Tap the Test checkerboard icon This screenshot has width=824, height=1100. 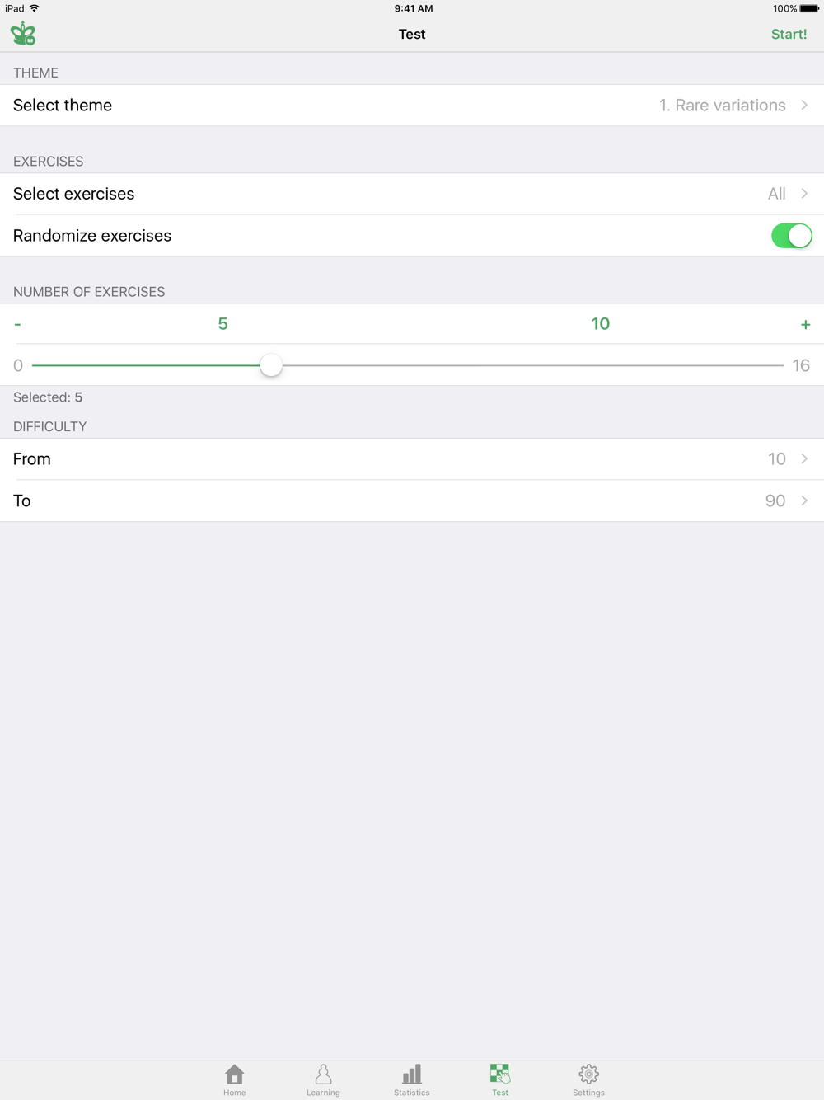[x=500, y=1074]
